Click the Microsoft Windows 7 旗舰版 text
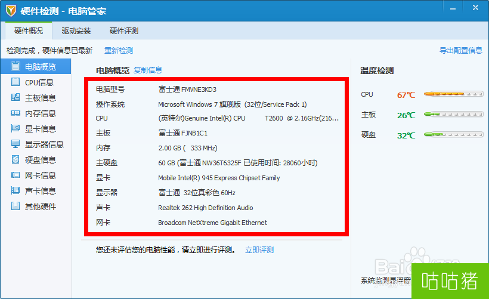The image size is (489, 299). click(x=233, y=104)
